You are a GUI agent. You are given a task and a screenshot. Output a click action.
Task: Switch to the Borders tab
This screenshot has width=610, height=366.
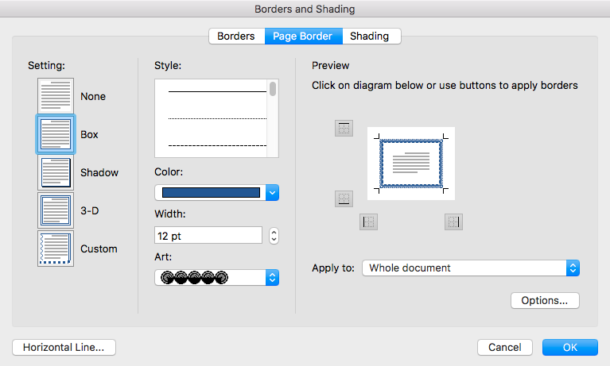[x=236, y=37]
